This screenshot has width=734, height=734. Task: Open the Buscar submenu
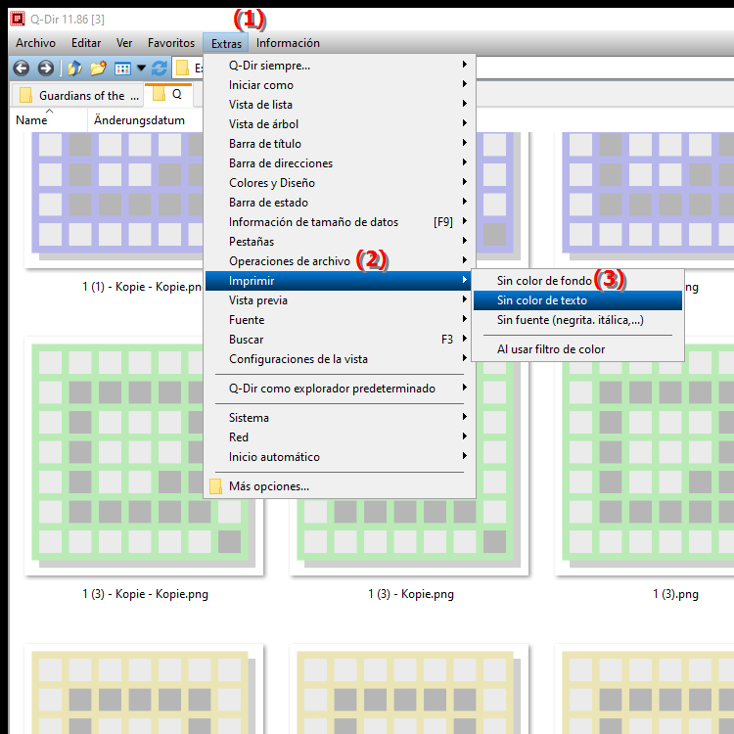341,340
